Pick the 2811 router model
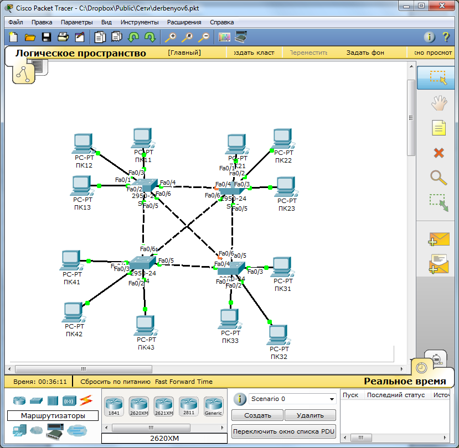The width and height of the screenshot is (459, 448). click(189, 407)
